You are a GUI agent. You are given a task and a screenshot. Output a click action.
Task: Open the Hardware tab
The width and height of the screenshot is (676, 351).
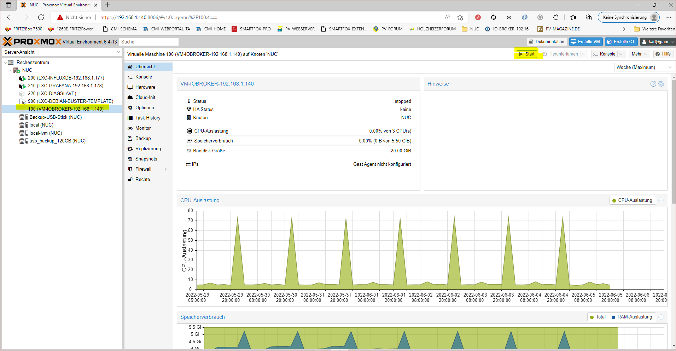(x=148, y=87)
